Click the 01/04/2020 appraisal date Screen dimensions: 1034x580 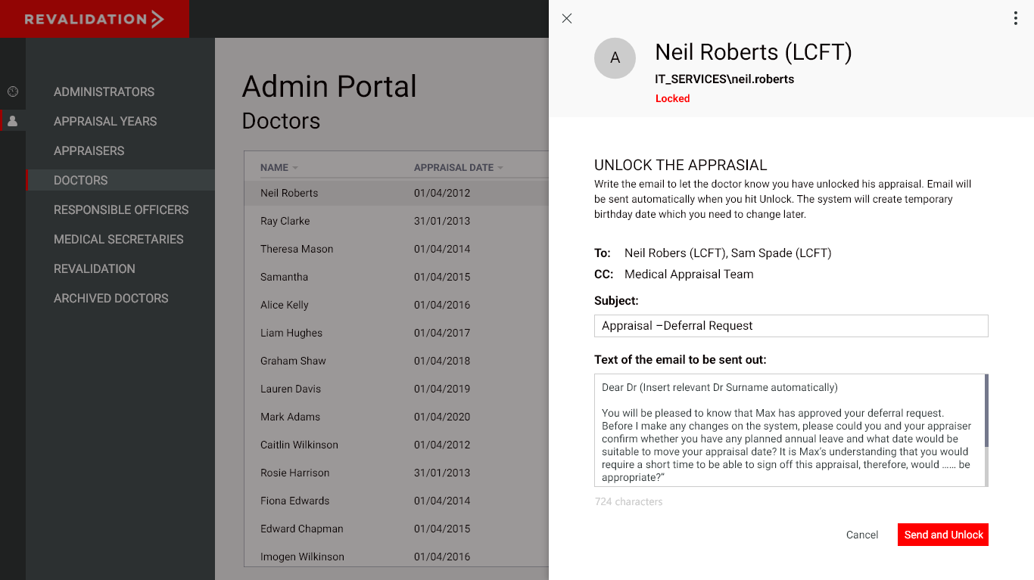[x=442, y=417]
